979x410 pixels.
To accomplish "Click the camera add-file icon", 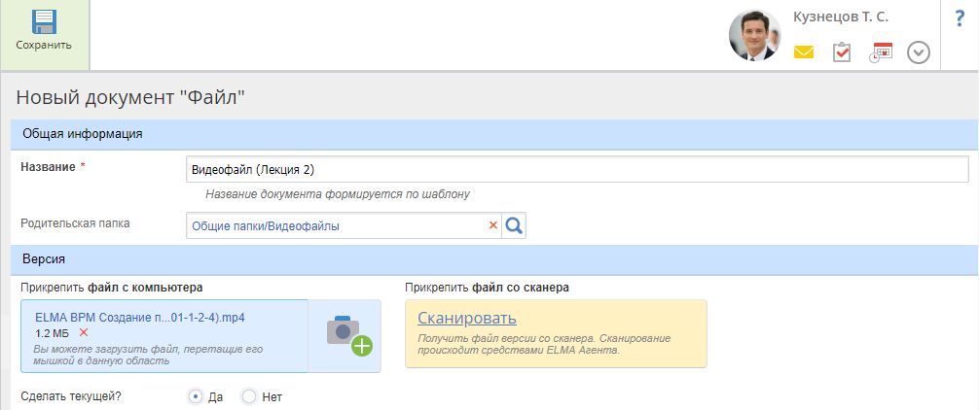I will 348,336.
